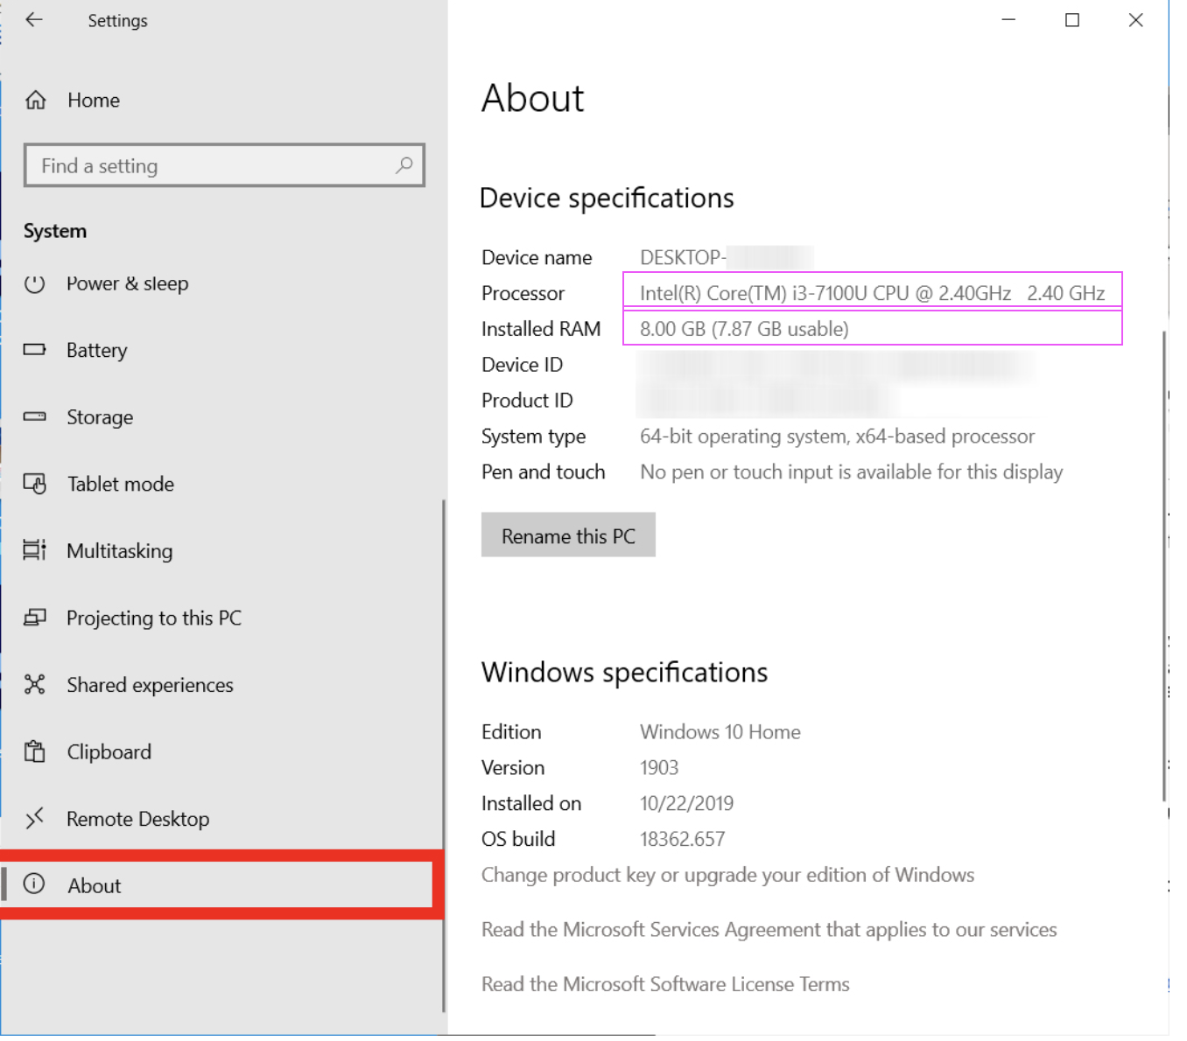Open Change product key or upgrade link
Image resolution: width=1187 pixels, height=1041 pixels.
[727, 875]
